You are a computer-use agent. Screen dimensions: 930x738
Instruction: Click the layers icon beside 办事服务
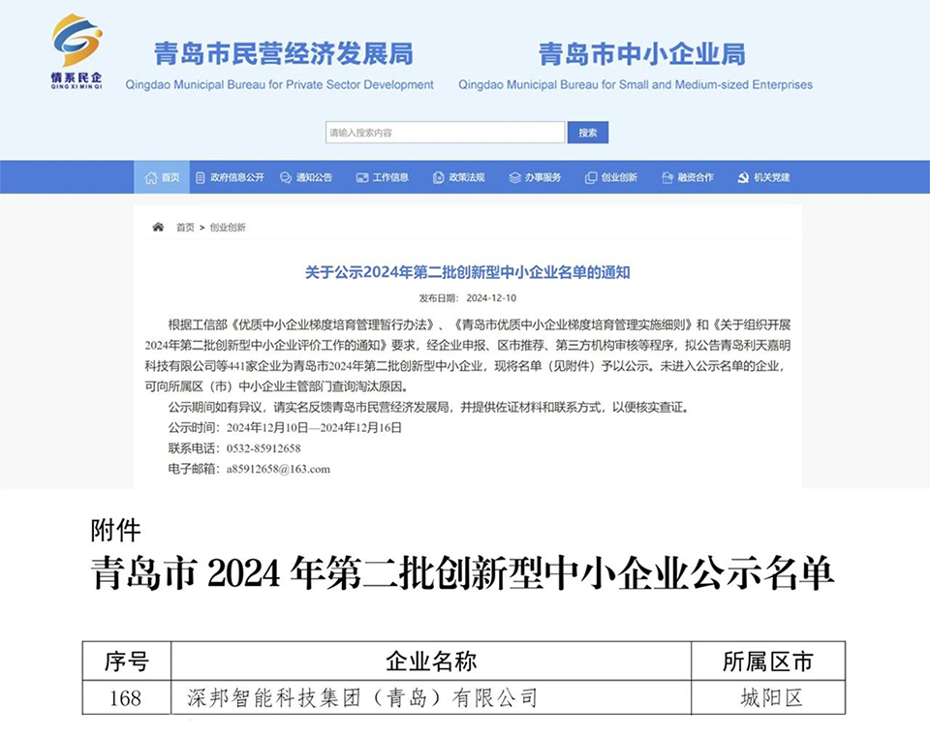coord(514,177)
